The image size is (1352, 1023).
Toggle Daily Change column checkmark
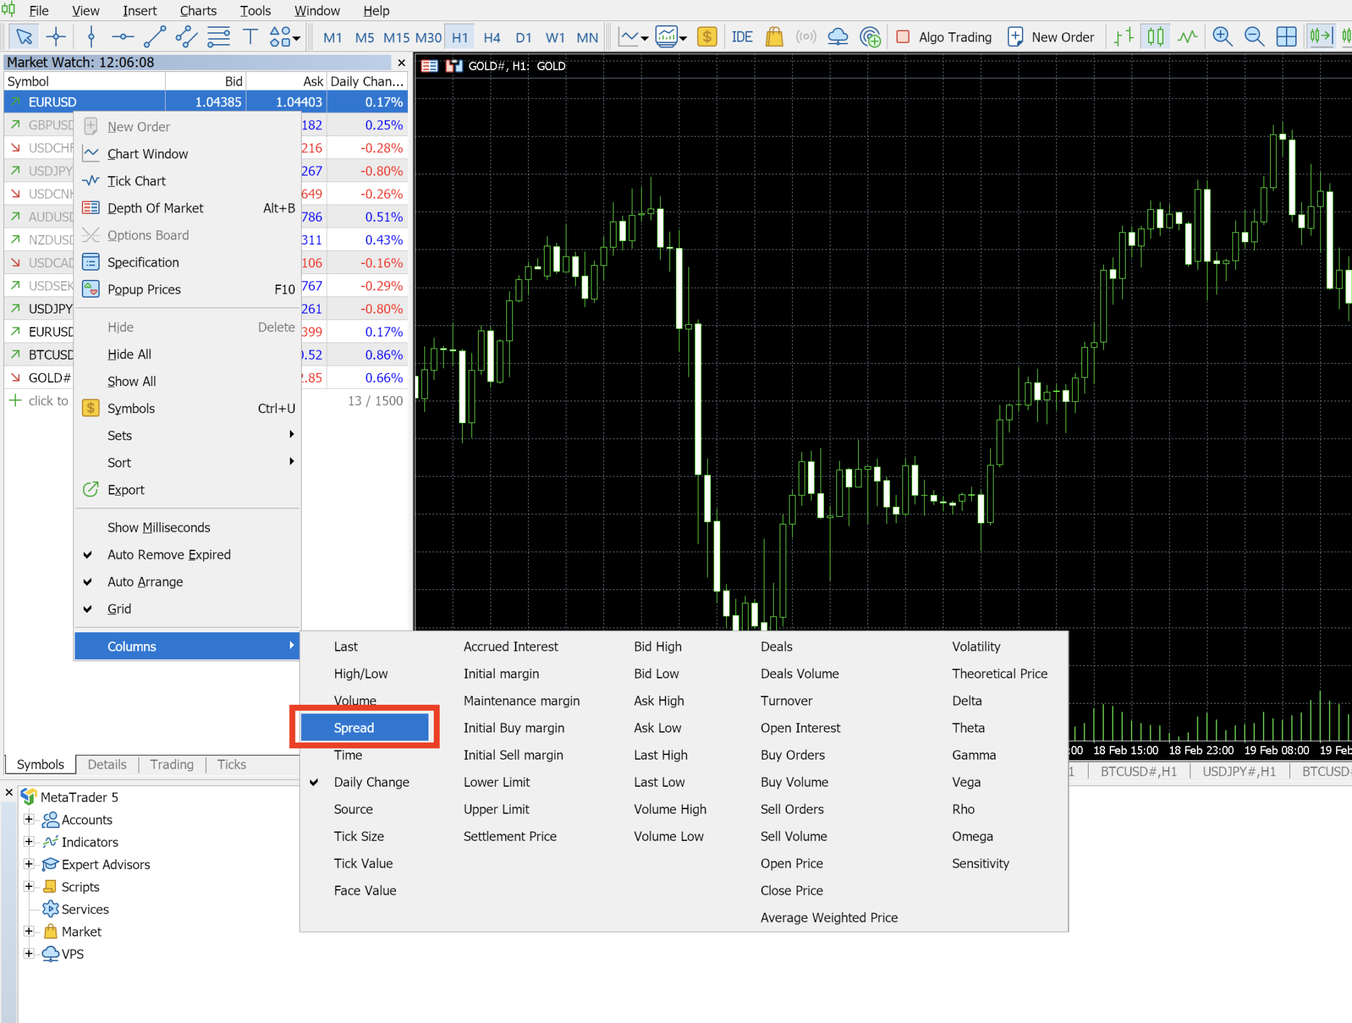point(371,782)
